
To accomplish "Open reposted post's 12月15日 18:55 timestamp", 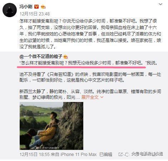I will [x=34, y=155].
